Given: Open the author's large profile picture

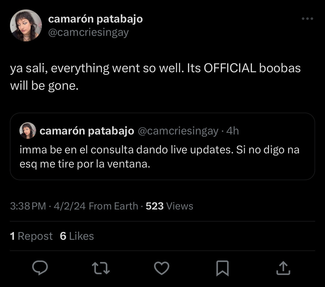Looking at the screenshot, I should tap(26, 26).
